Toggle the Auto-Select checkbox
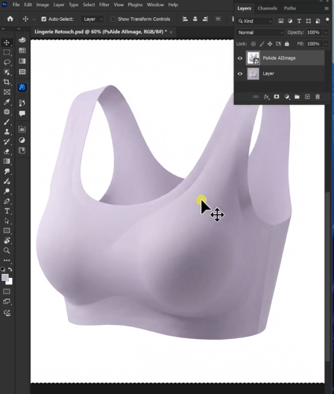334x394 pixels. tap(44, 19)
